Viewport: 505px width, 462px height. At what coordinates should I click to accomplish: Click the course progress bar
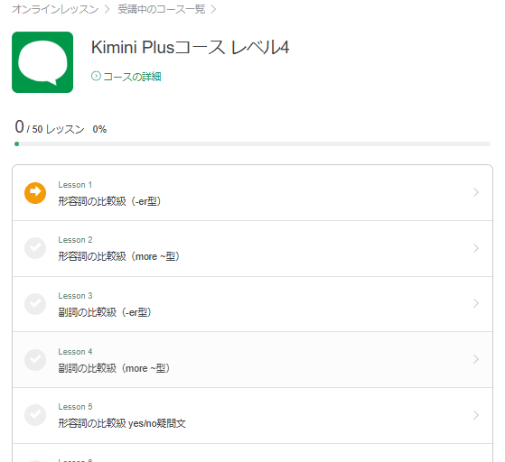pos(253,143)
